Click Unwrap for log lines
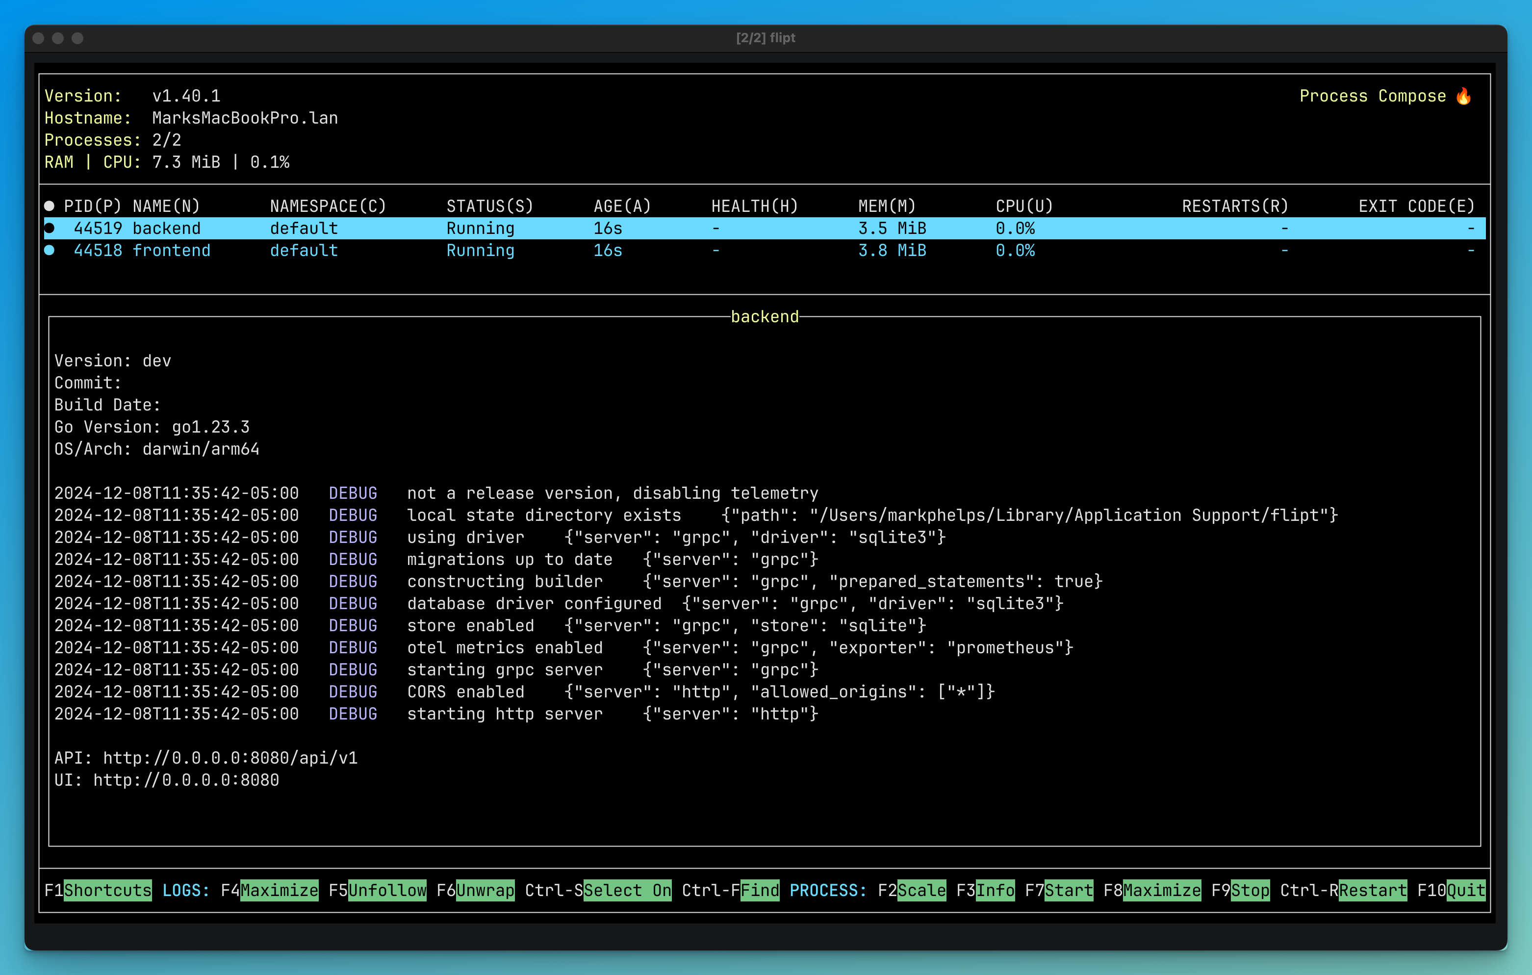 (485, 890)
